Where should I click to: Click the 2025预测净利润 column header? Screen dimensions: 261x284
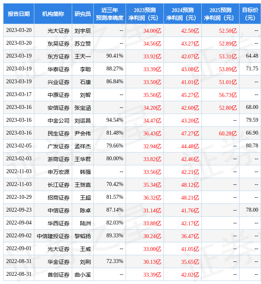(x=220, y=14)
